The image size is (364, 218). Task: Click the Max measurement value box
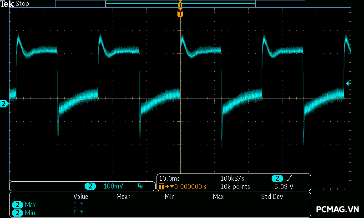tap(79, 205)
